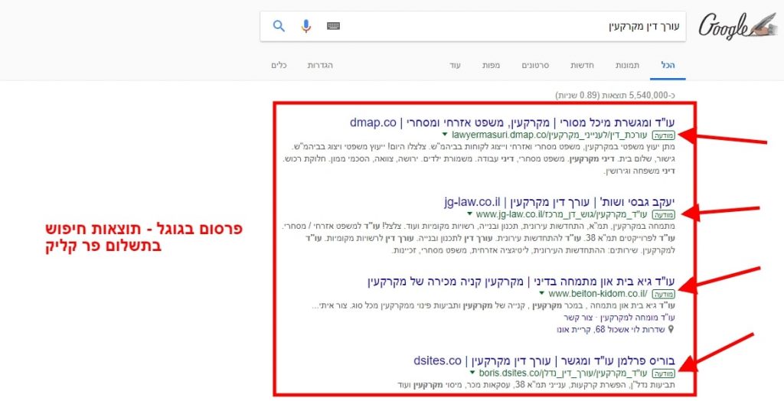Click address שדרות לוי אשכול 68, קריית אונו

610,330
